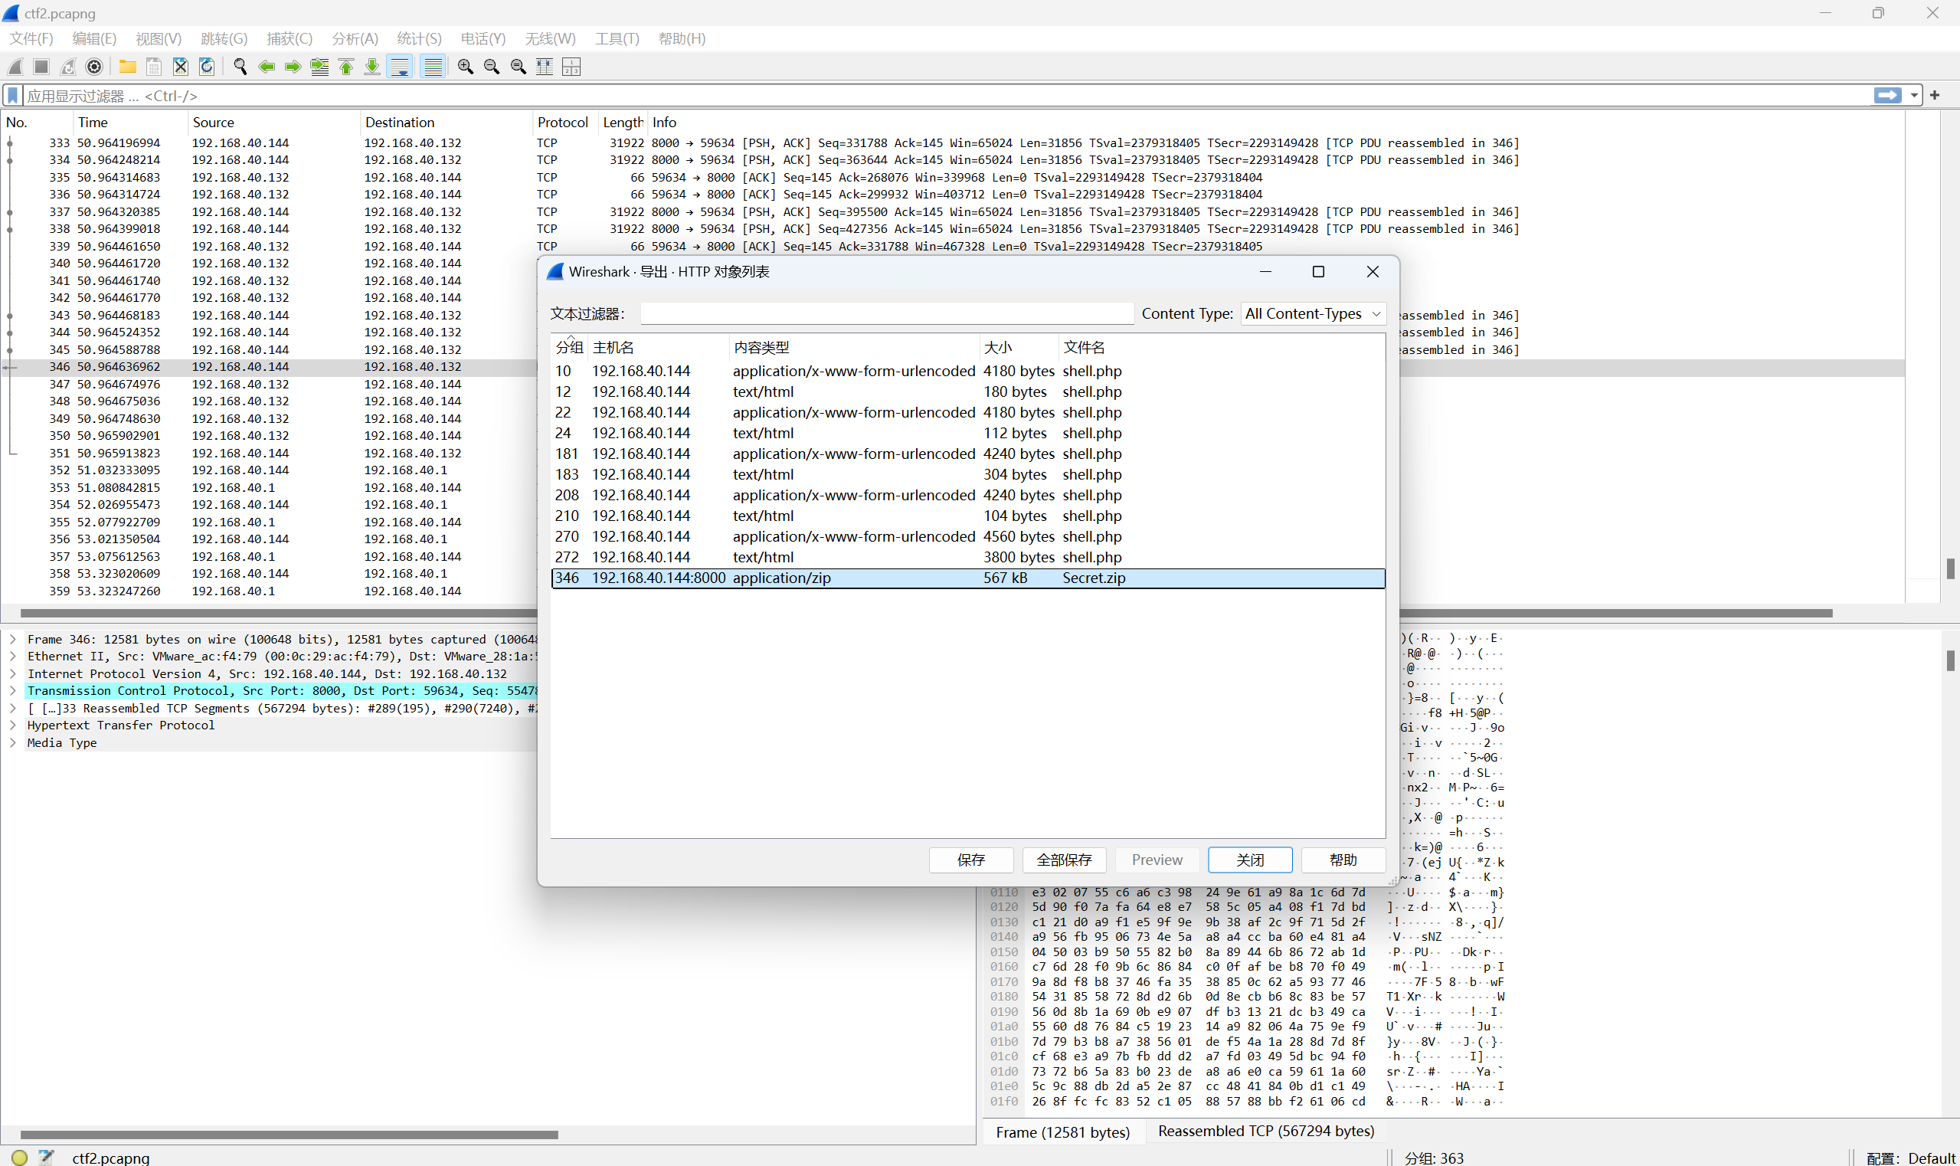Start capturing packets with shark fin icon
The width and height of the screenshot is (1960, 1166).
tap(15, 67)
